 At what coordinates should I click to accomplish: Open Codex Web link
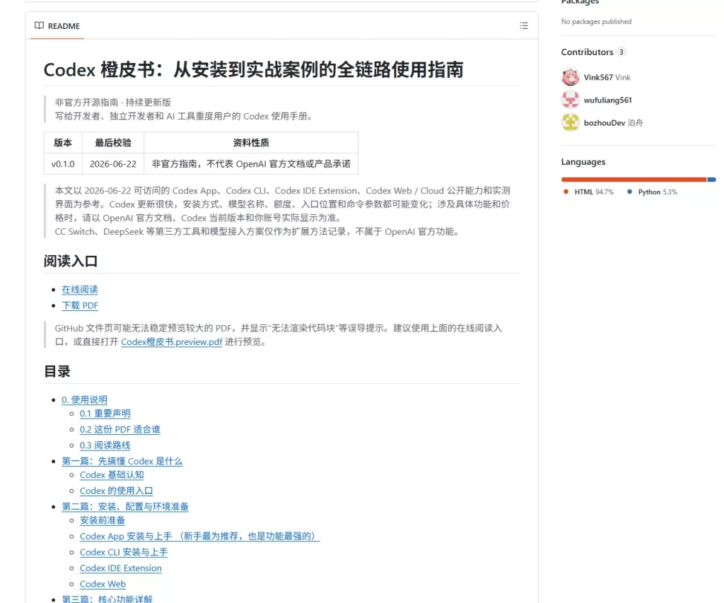(103, 584)
